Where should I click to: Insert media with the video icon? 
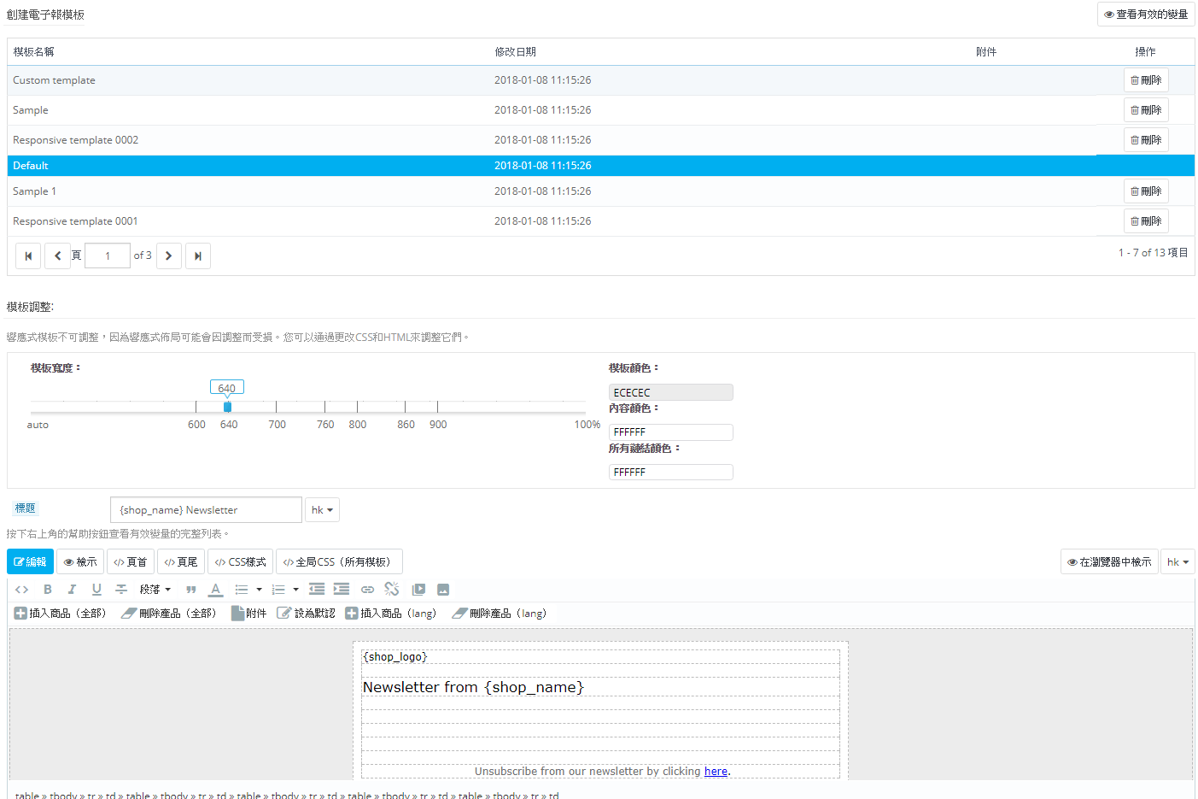coord(418,590)
